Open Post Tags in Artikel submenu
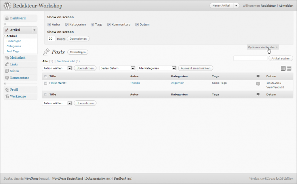 click(x=13, y=51)
